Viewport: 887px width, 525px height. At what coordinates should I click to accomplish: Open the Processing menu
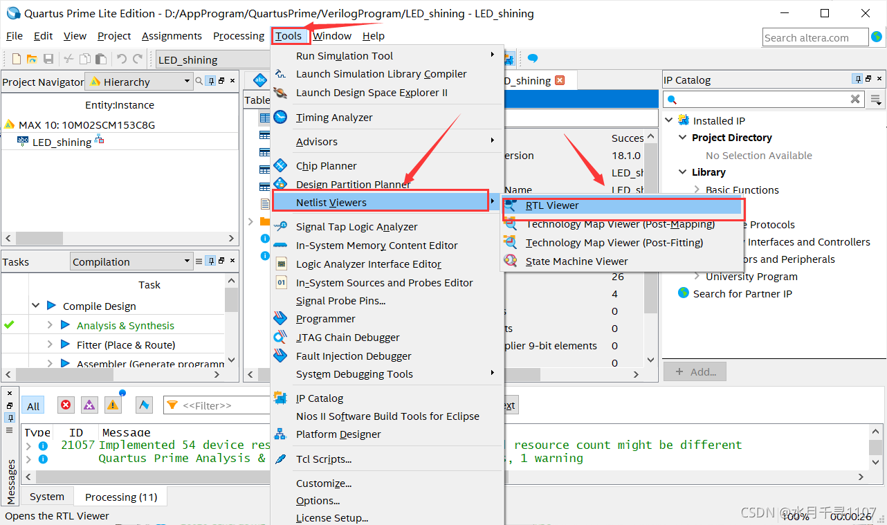tap(239, 36)
